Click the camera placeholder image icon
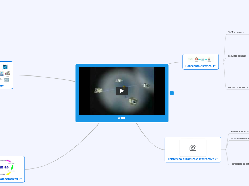The width and height of the screenshot is (249, 186). [x=193, y=148]
